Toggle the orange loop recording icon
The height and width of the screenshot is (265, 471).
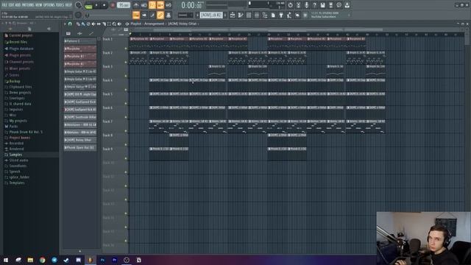click(x=160, y=5)
